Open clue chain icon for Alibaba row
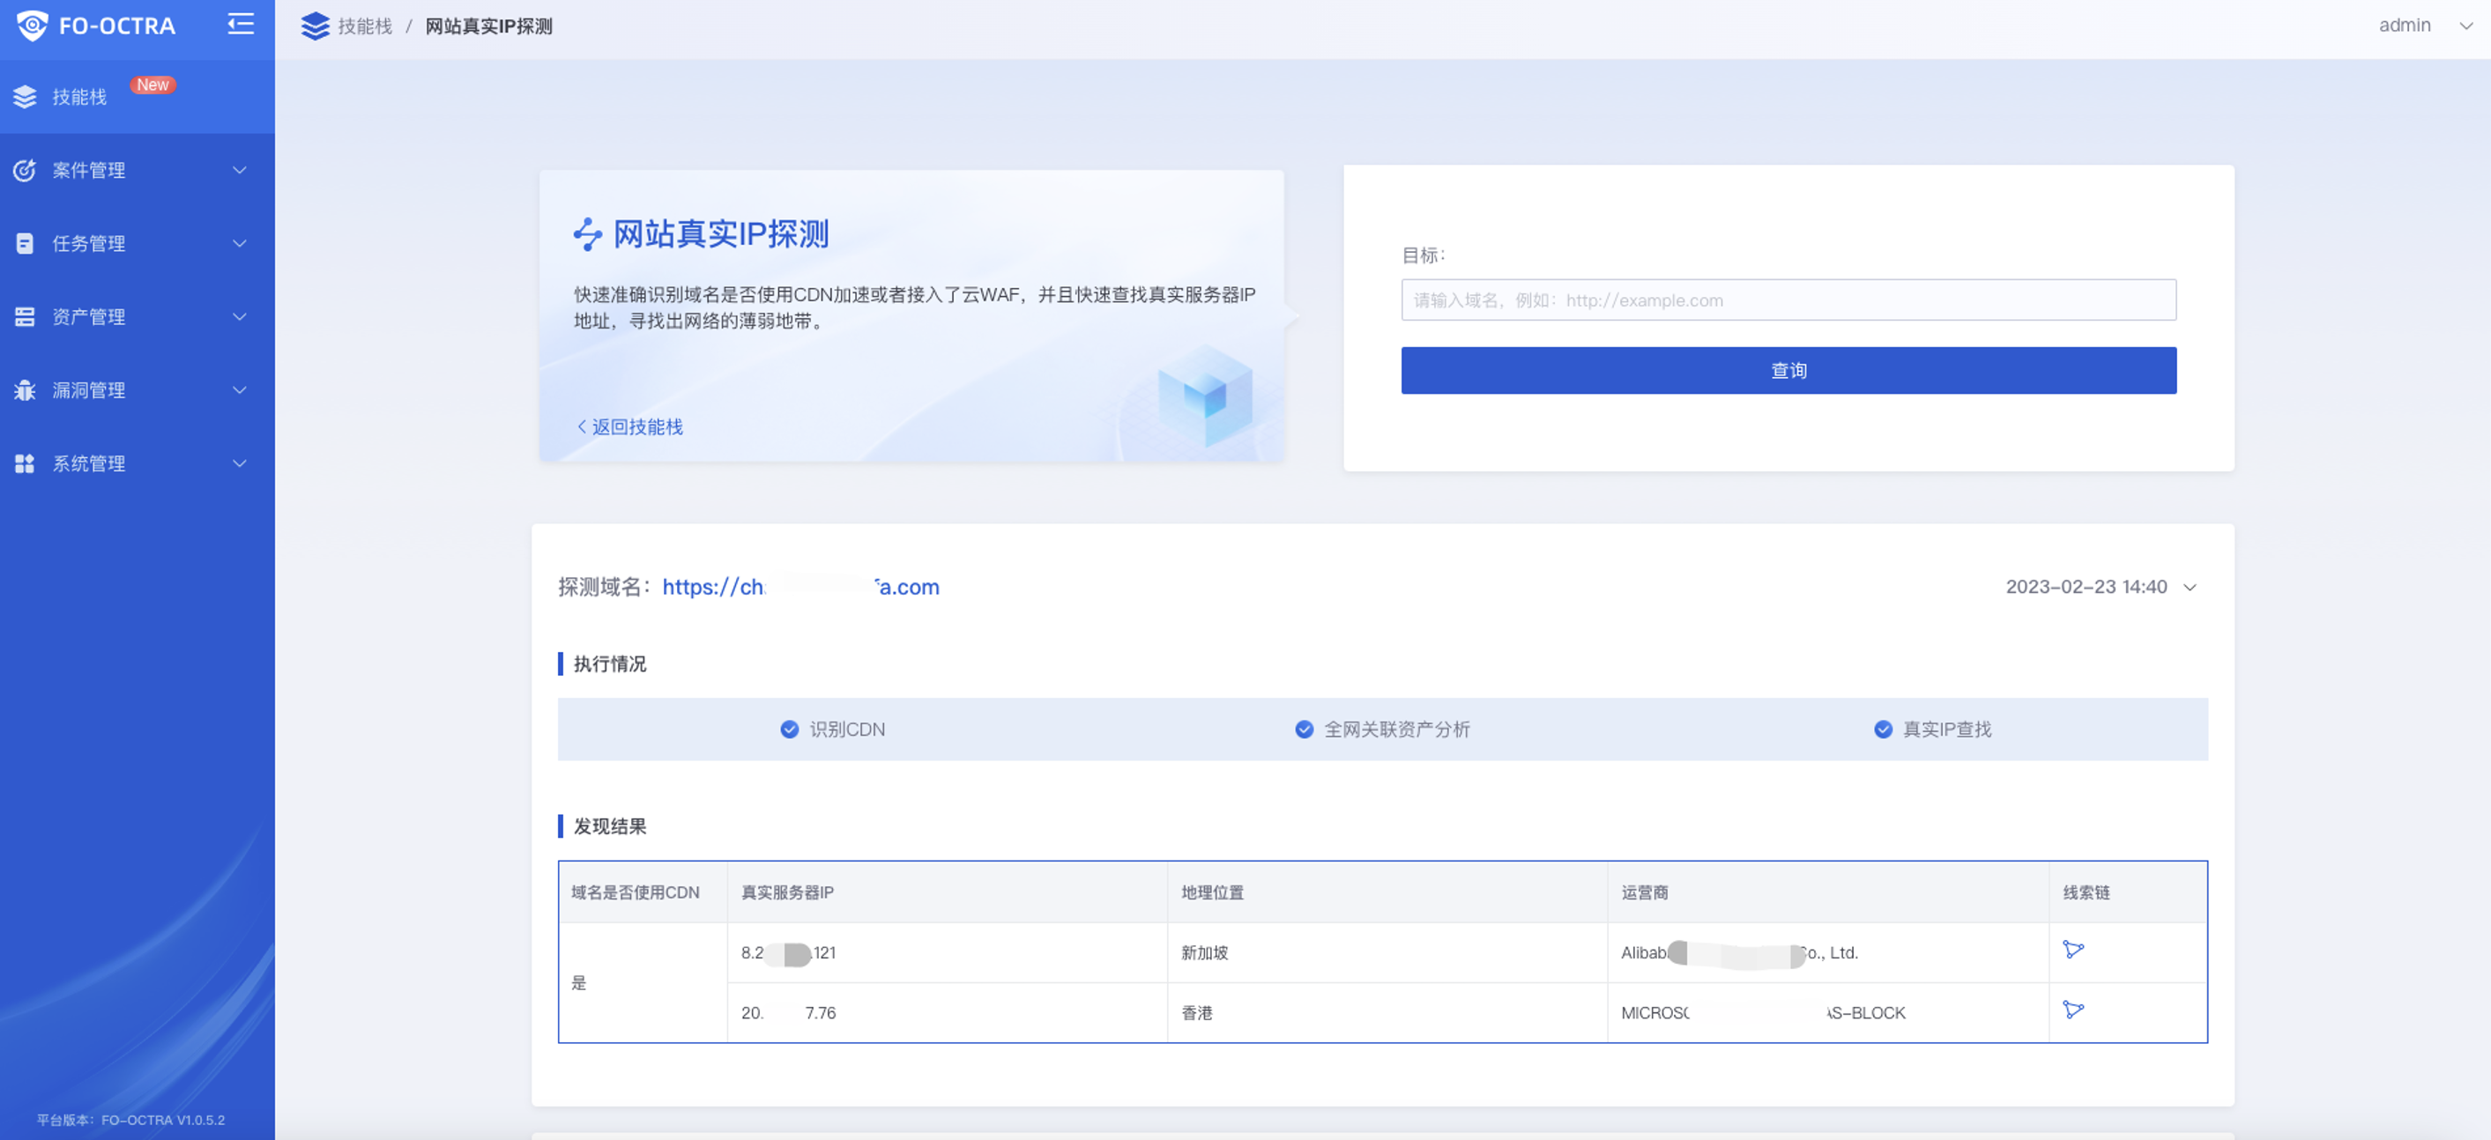 pyautogui.click(x=2073, y=950)
